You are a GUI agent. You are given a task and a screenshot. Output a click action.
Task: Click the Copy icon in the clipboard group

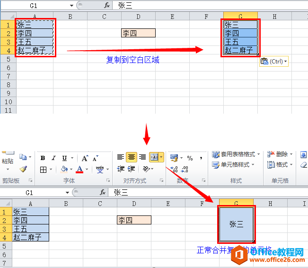pyautogui.click(x=23, y=157)
